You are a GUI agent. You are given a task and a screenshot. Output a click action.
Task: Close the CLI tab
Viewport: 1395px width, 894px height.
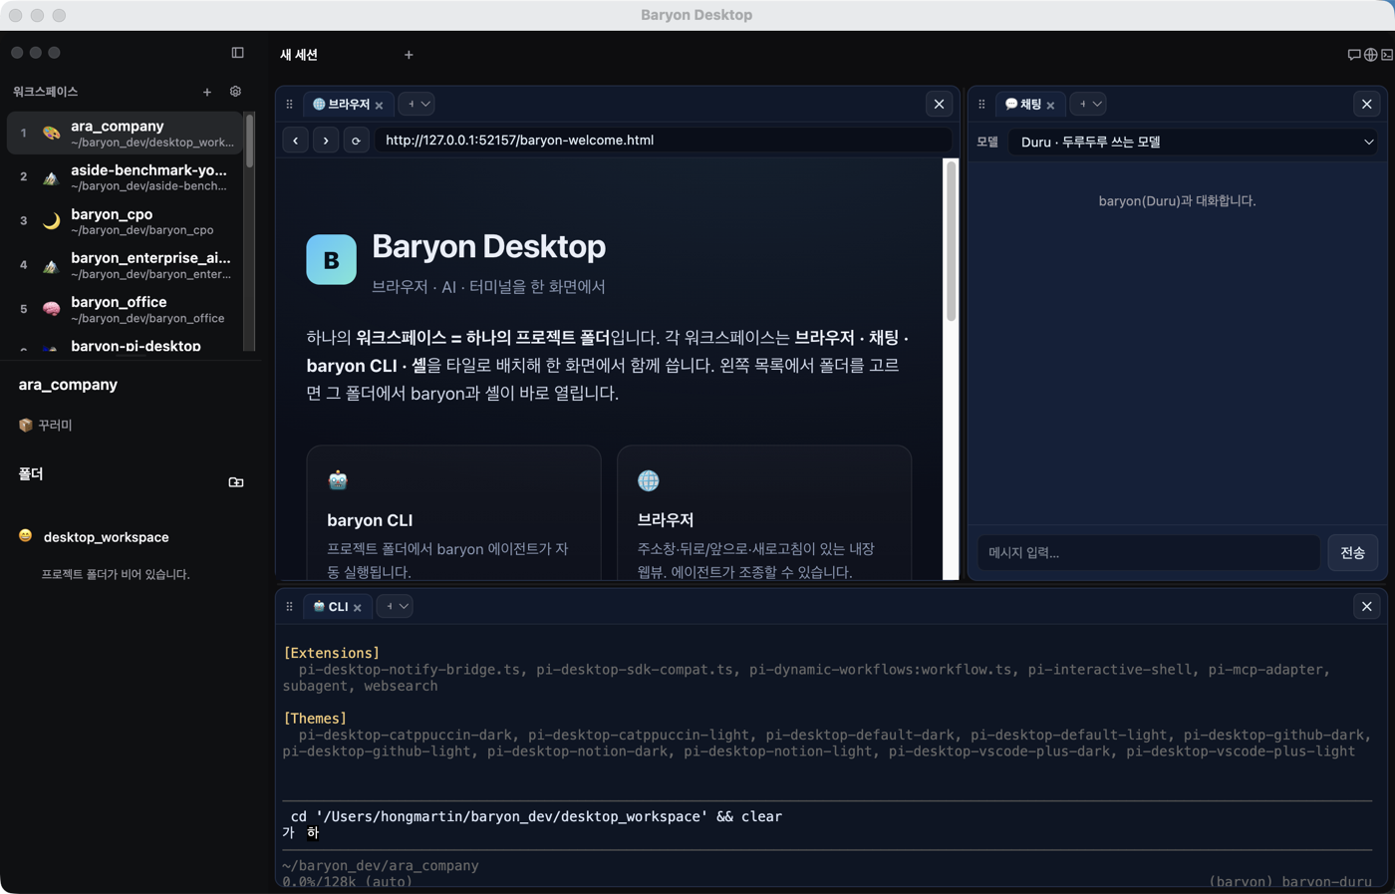(358, 608)
